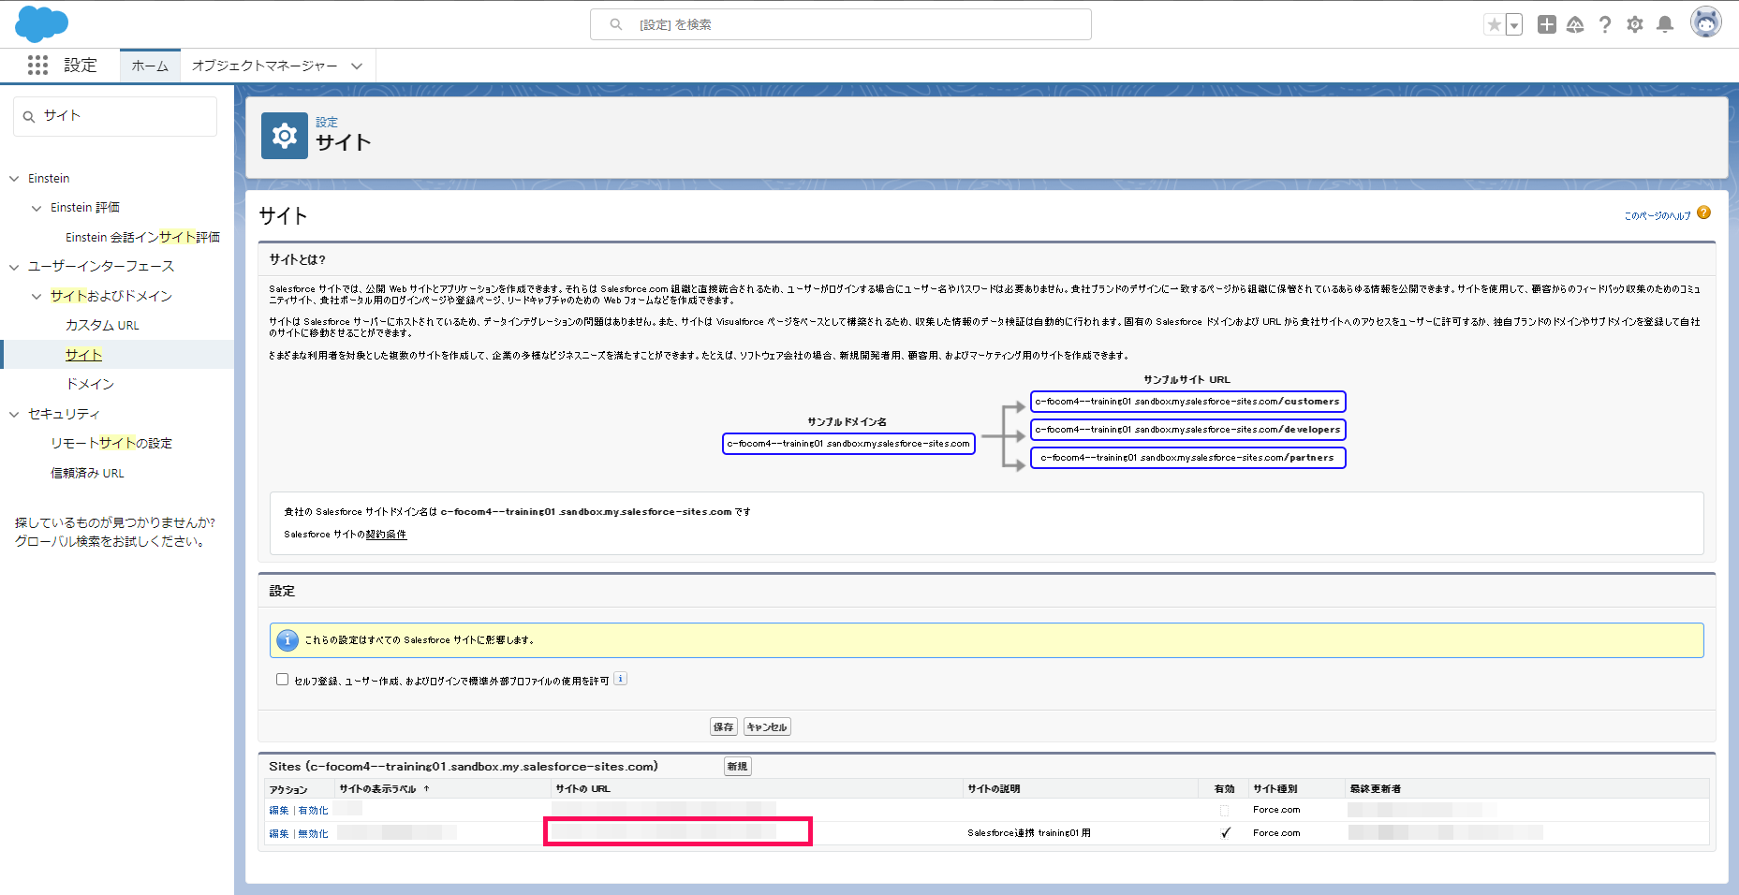Click the sample URL ending in /developers

coord(1187,430)
